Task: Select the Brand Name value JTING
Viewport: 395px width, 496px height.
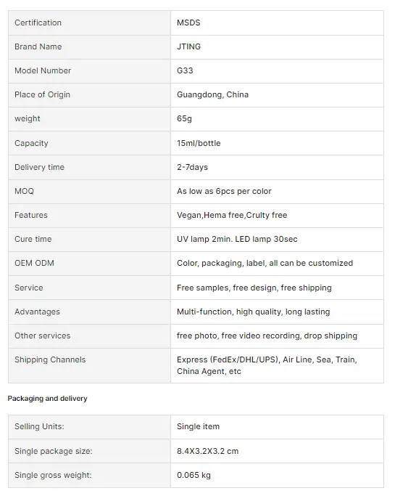Action: (x=188, y=46)
